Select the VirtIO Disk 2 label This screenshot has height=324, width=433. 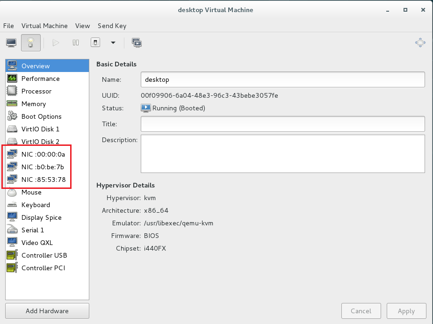point(40,142)
